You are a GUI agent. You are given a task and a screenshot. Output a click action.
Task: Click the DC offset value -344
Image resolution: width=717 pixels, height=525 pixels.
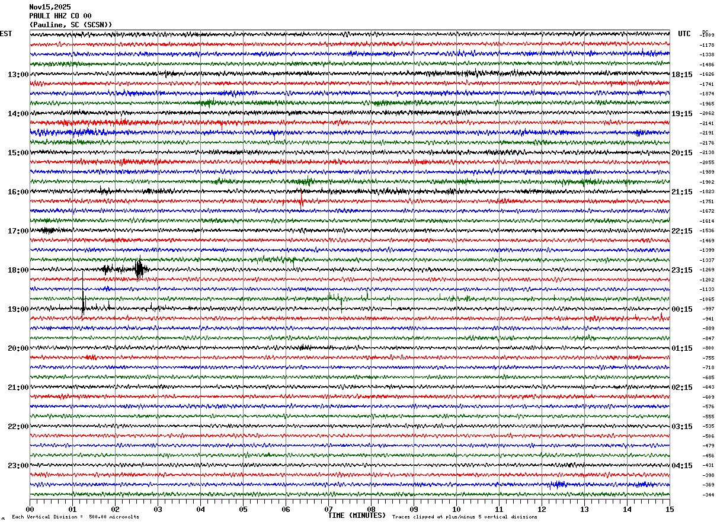point(709,494)
